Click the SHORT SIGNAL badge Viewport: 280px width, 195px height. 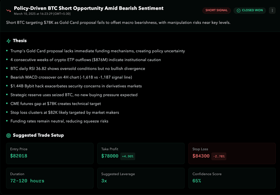[x=216, y=10]
